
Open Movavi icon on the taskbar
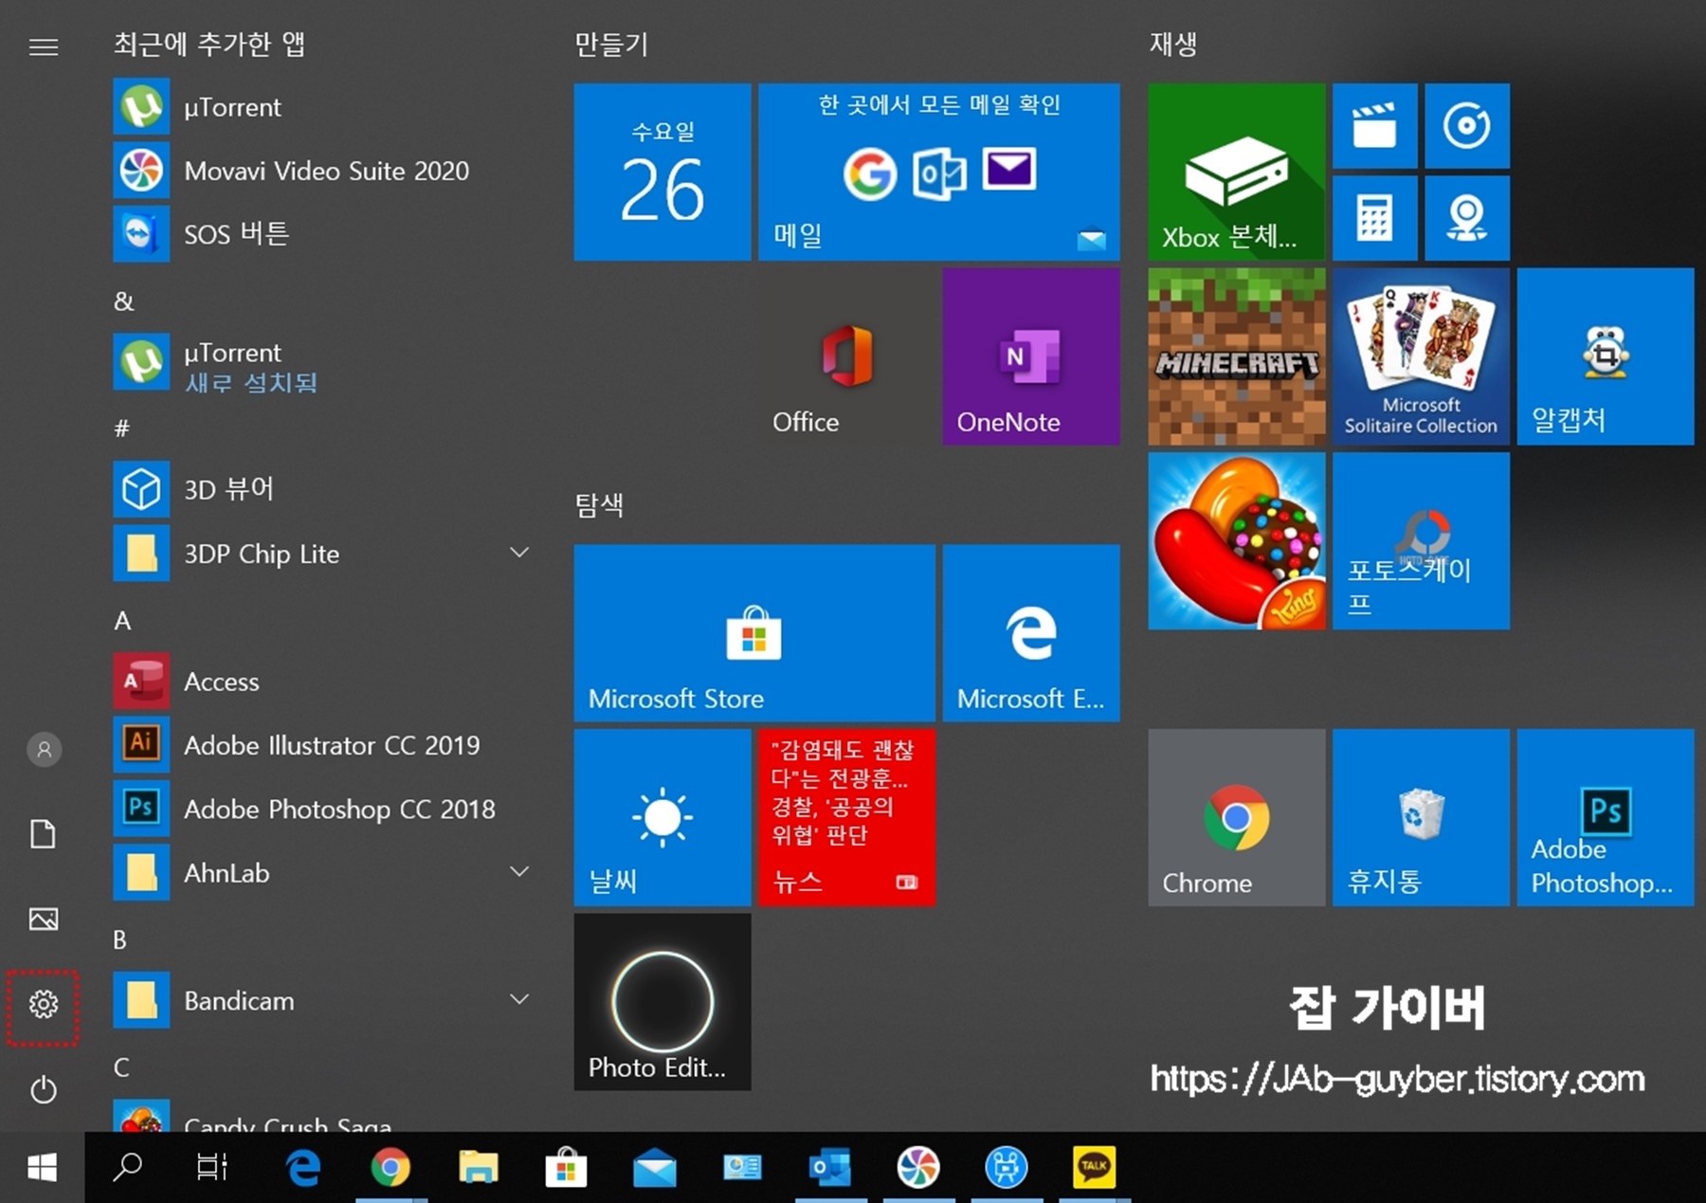918,1168
